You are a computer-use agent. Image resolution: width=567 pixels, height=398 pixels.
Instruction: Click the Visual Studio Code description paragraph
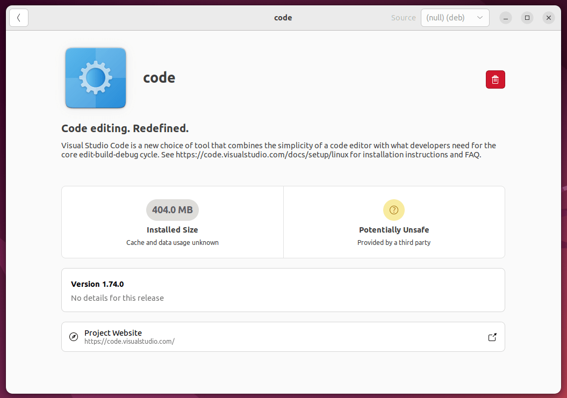[278, 150]
